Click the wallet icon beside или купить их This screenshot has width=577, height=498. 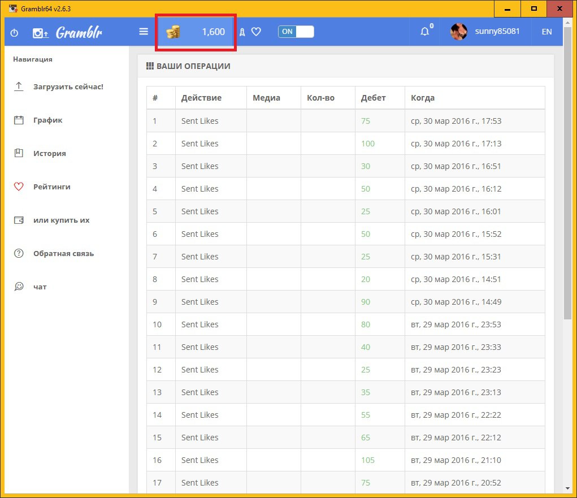click(x=19, y=220)
